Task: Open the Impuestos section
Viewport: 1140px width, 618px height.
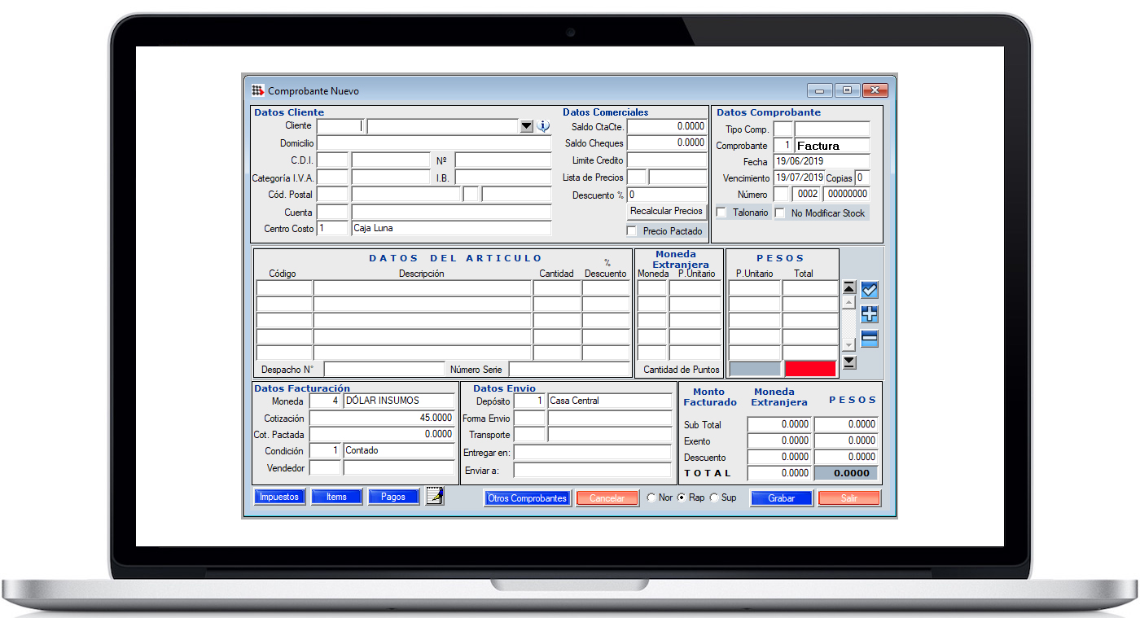Action: pyautogui.click(x=279, y=497)
